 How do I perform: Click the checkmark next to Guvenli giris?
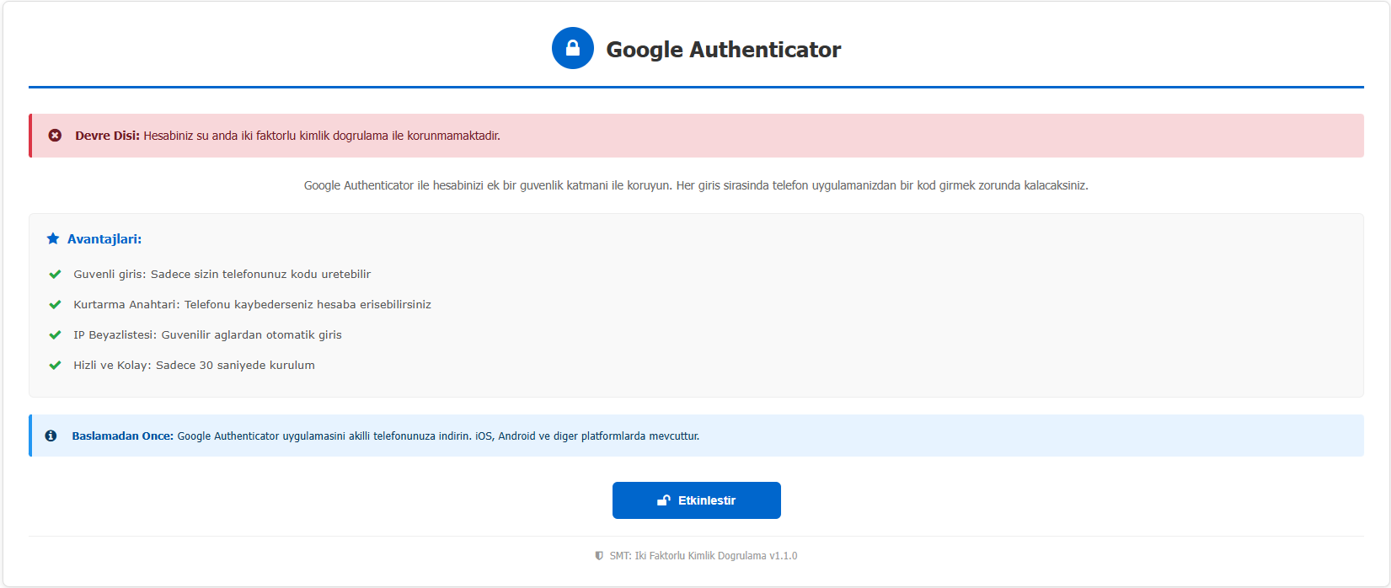coord(55,275)
